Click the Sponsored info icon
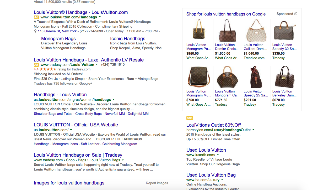 (x=296, y=14)
